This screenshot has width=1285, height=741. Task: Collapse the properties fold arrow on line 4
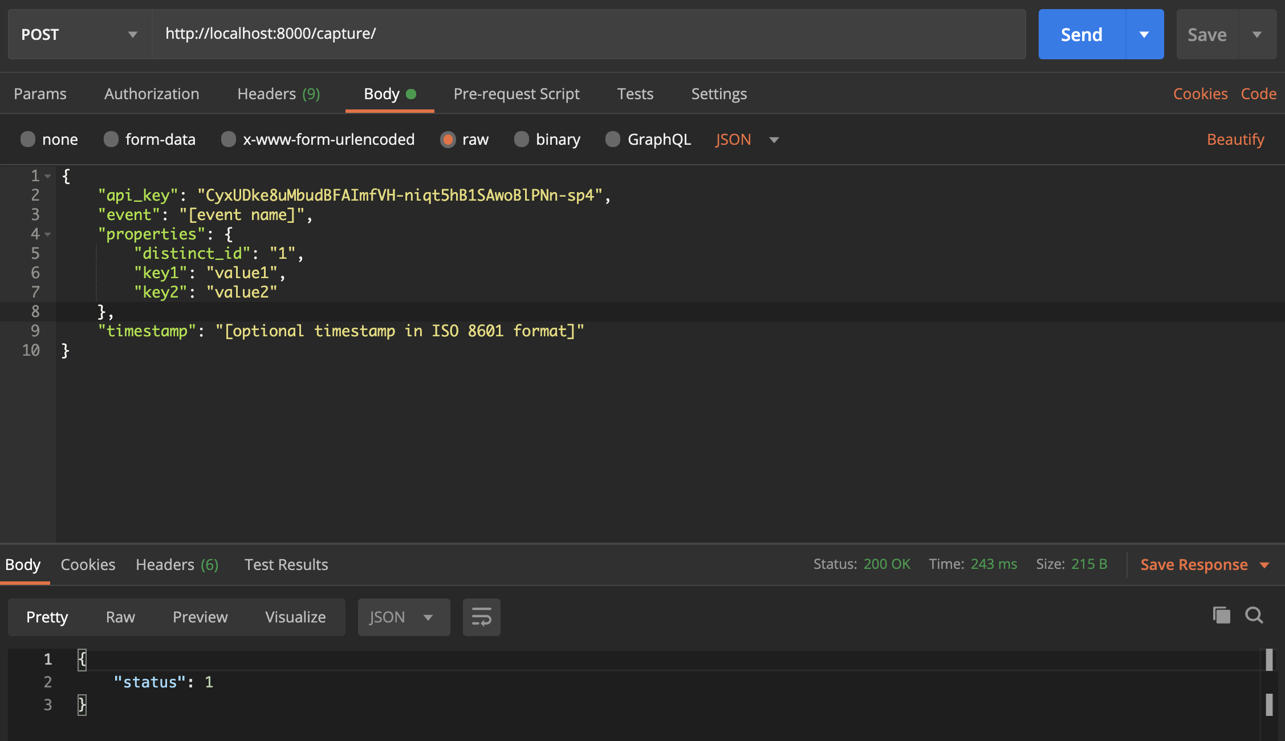(x=48, y=234)
